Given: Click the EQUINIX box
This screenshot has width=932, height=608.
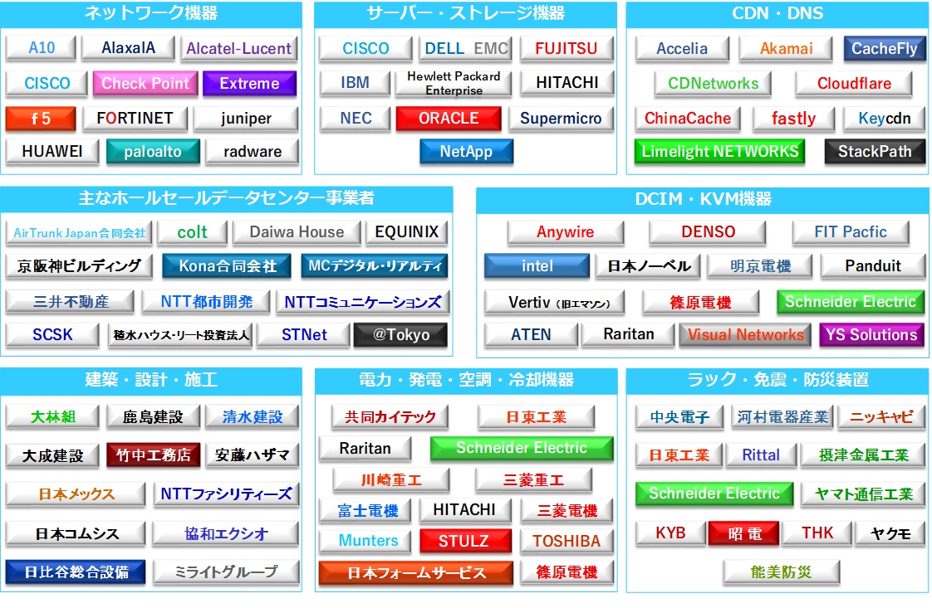Looking at the screenshot, I should (x=406, y=233).
